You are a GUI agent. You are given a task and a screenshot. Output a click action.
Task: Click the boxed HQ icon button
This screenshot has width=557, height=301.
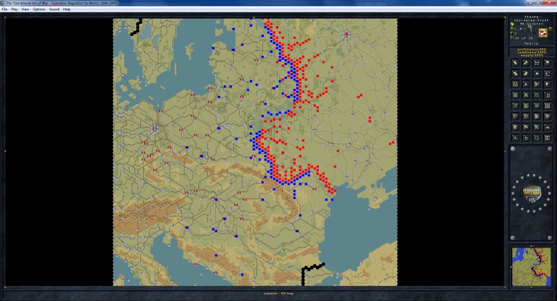547,106
